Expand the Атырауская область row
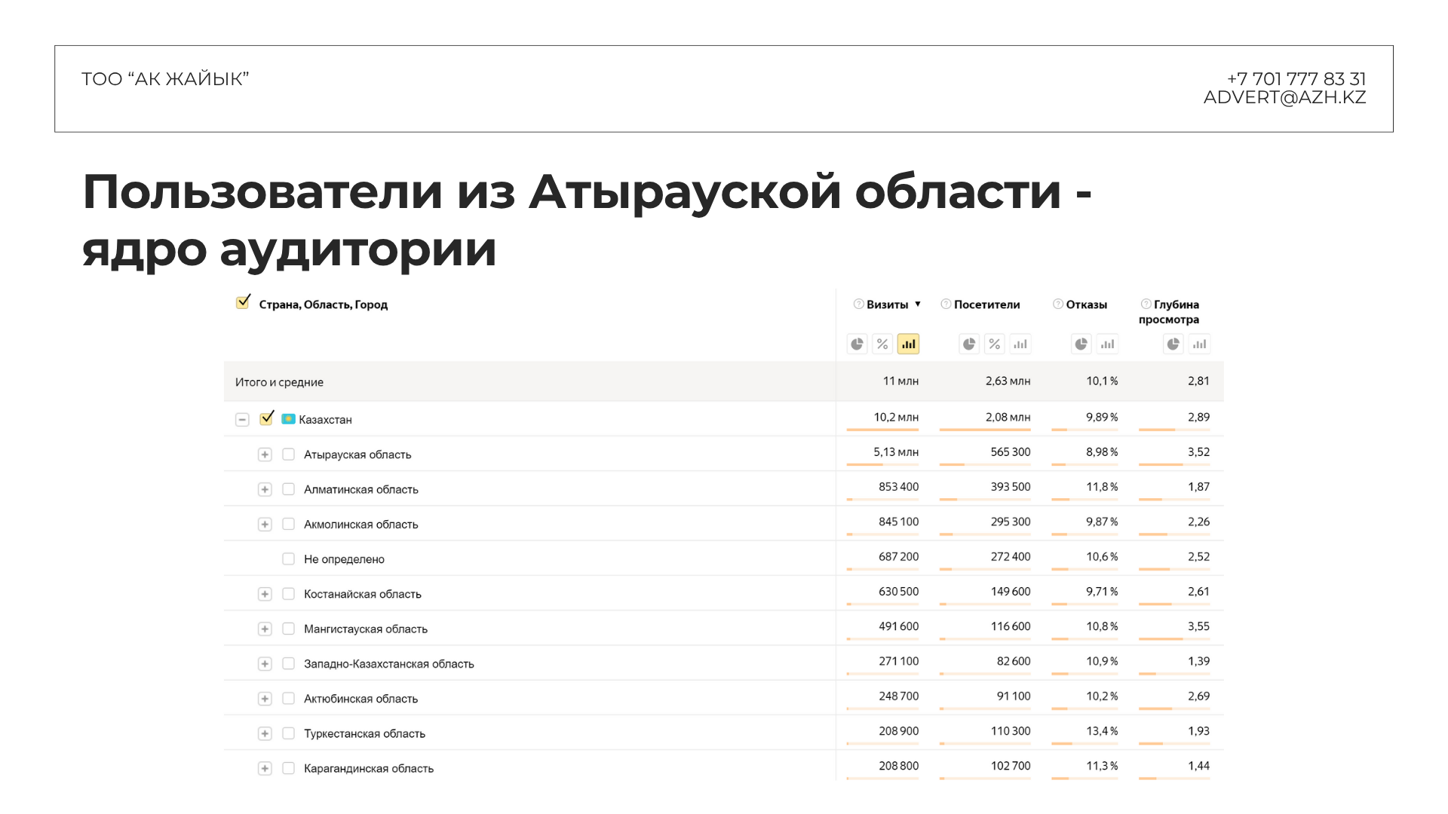 pos(265,454)
